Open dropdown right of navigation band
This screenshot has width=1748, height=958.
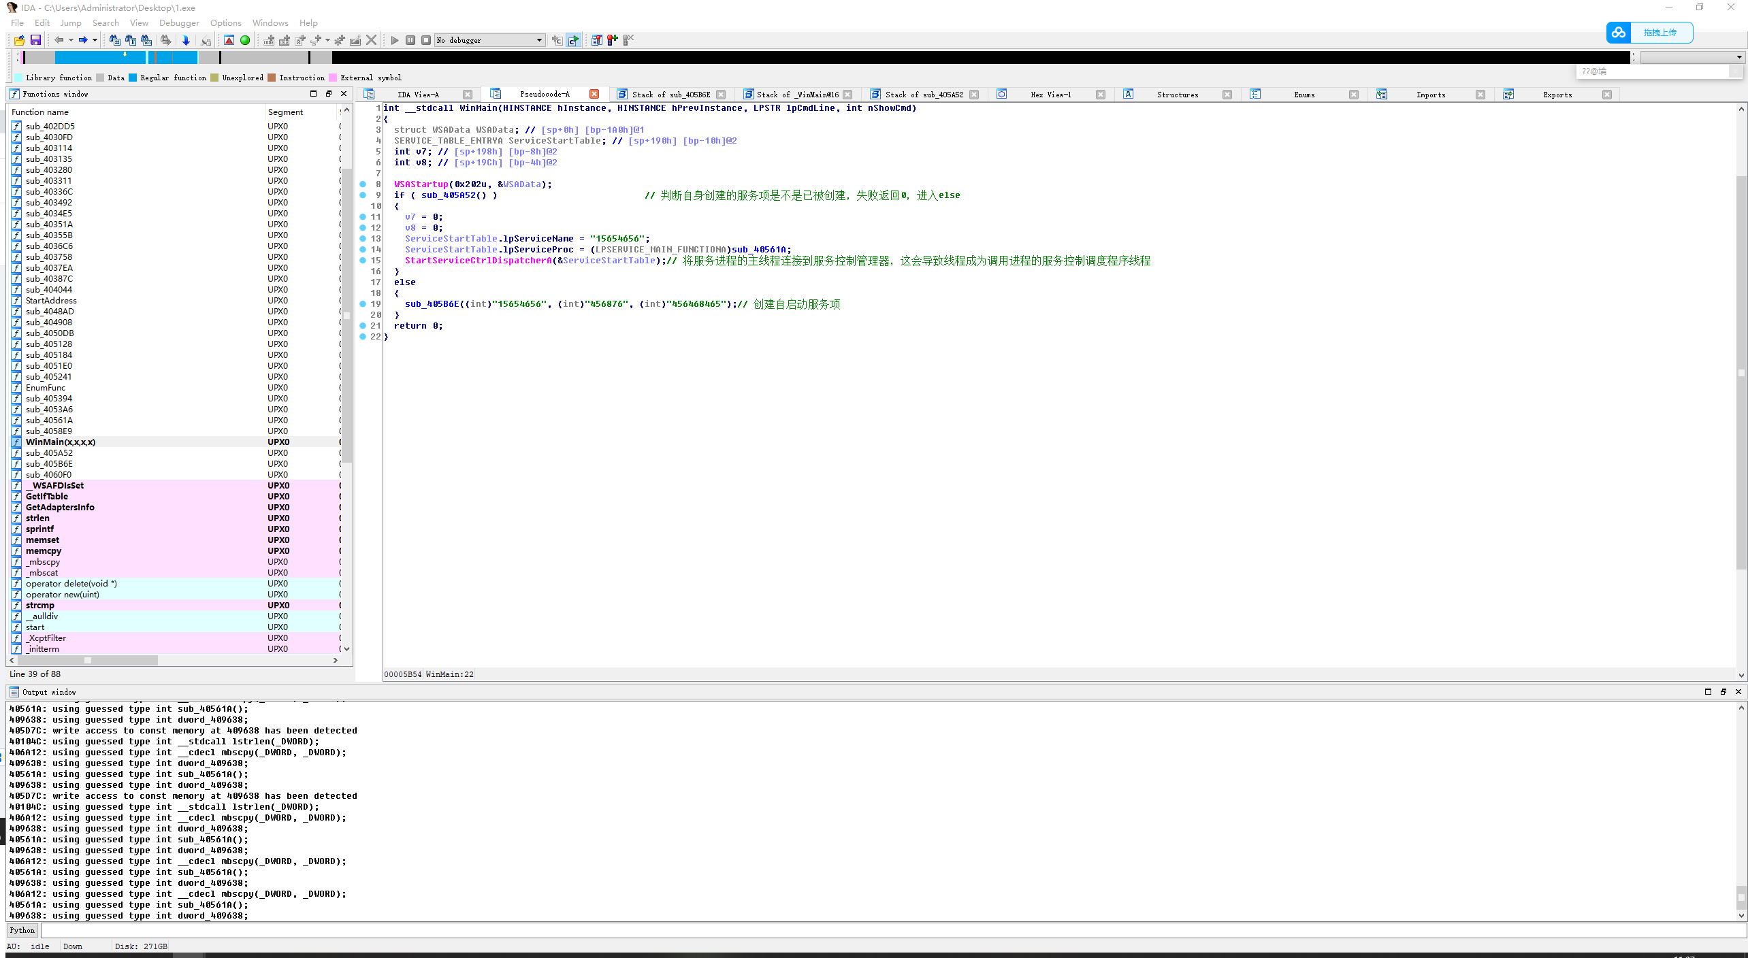(x=1739, y=57)
